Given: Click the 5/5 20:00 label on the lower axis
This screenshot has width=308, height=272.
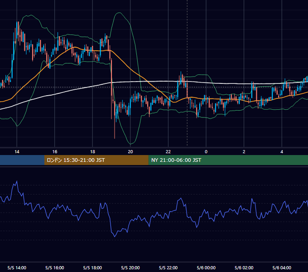Looking at the screenshot, I should [130, 267].
